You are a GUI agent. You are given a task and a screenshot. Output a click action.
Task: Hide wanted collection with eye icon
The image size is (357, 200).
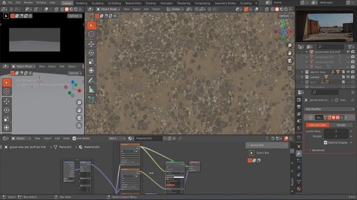tap(348, 77)
